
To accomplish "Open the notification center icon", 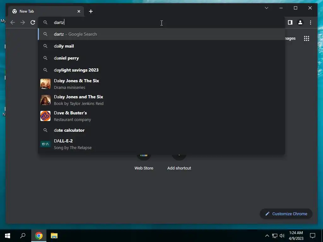I will click(313, 236).
